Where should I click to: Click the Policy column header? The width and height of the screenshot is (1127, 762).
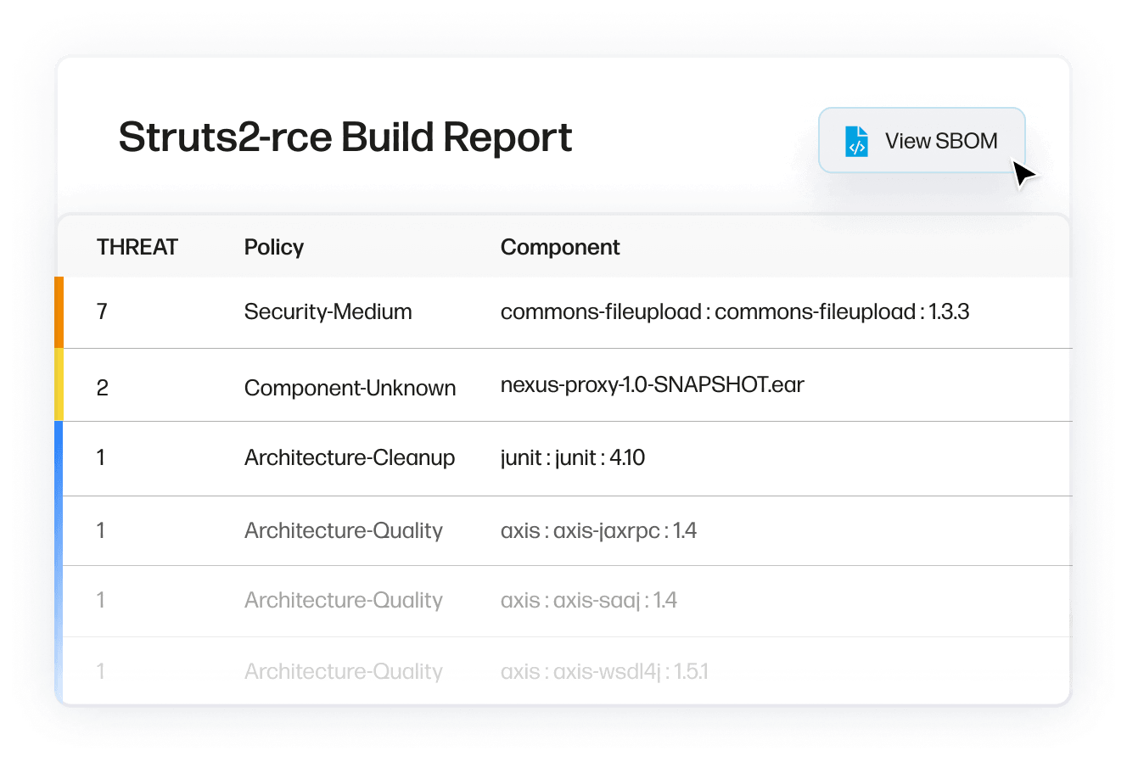273,247
